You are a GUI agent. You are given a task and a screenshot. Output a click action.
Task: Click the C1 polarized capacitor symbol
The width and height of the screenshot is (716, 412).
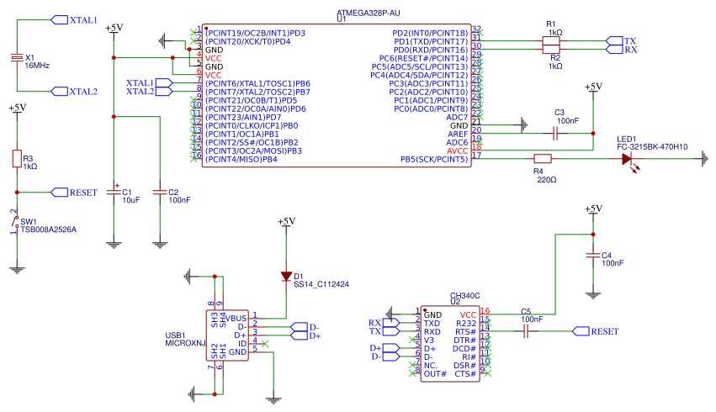click(114, 192)
